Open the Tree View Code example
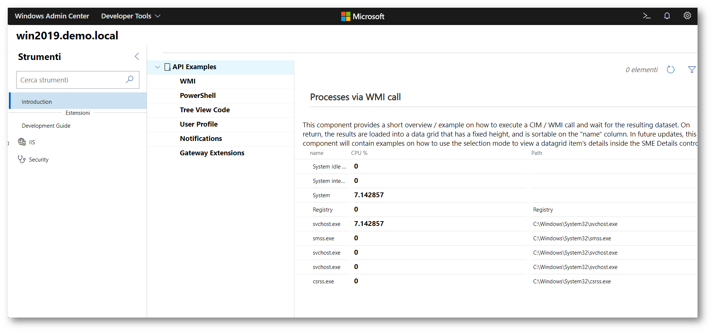 205,110
